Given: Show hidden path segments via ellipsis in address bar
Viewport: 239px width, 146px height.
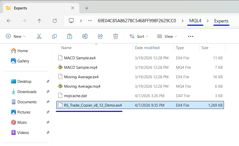Looking at the screenshot, I should (x=90, y=21).
